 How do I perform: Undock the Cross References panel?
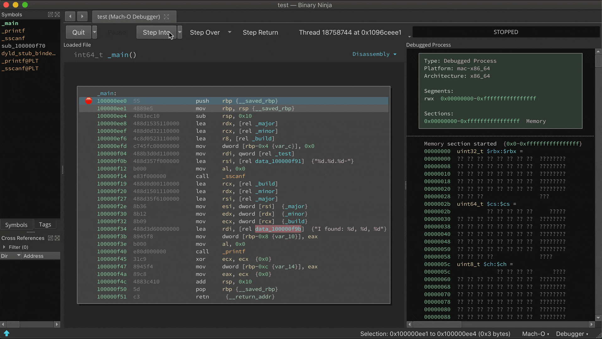(50, 238)
